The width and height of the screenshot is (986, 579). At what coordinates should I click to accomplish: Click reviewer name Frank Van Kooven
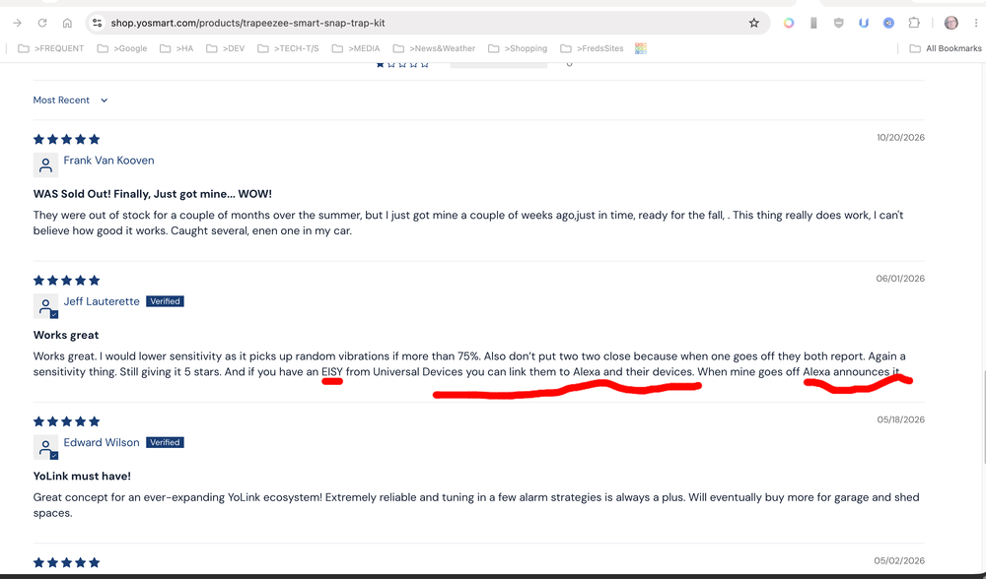point(108,161)
